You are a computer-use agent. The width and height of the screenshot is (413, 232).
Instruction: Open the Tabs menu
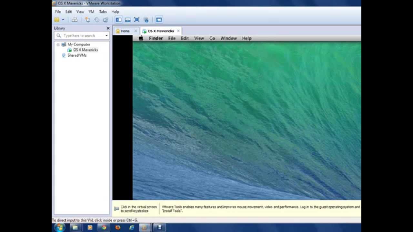point(103,12)
